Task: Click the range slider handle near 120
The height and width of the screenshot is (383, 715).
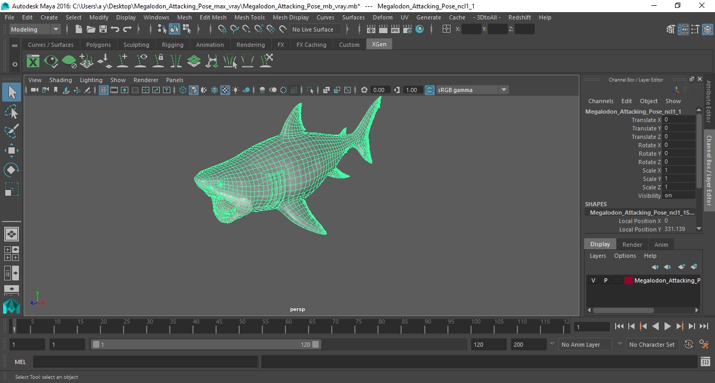Action: coord(315,345)
